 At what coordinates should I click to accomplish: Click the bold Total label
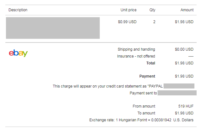(x=151, y=63)
